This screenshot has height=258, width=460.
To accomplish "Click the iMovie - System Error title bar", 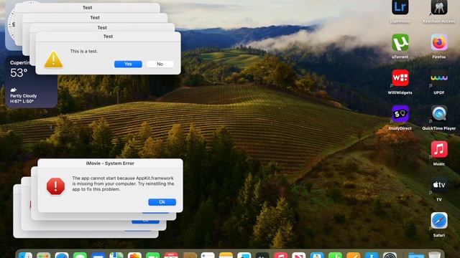I will tap(110, 163).
